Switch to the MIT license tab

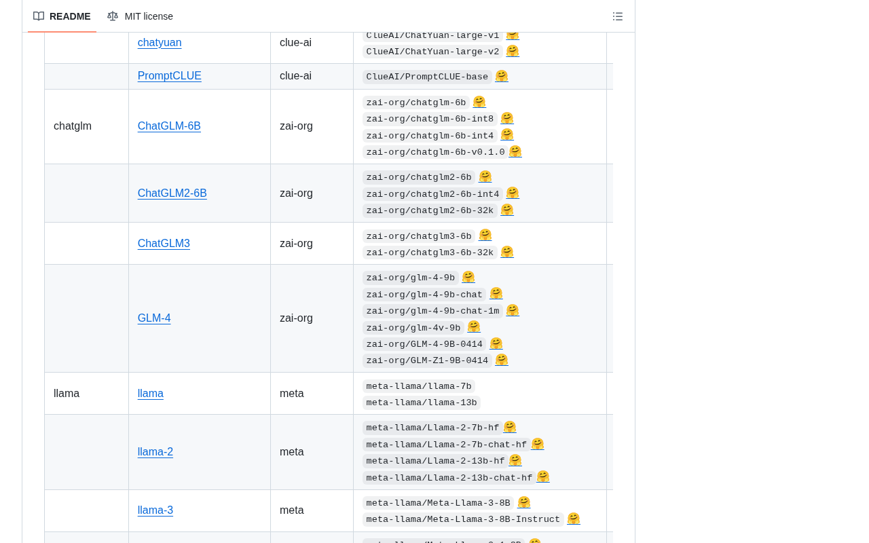point(140,16)
